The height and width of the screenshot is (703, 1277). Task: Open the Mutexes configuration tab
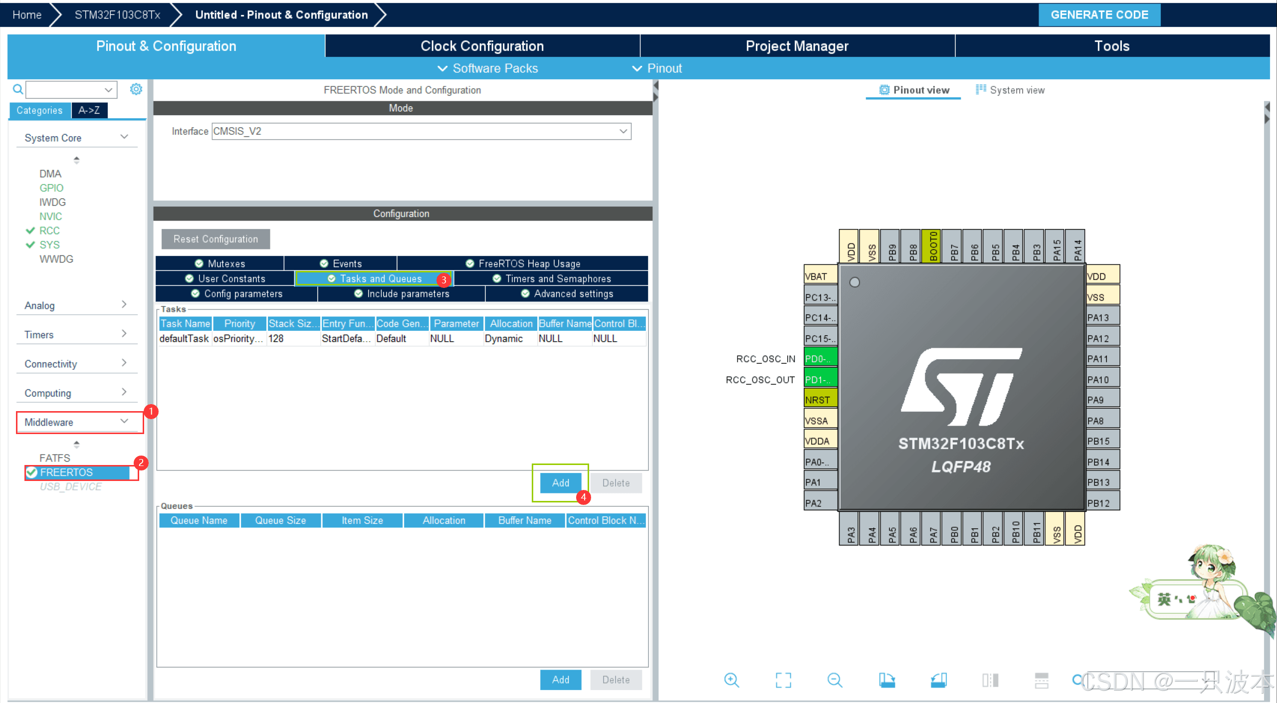[x=219, y=263]
